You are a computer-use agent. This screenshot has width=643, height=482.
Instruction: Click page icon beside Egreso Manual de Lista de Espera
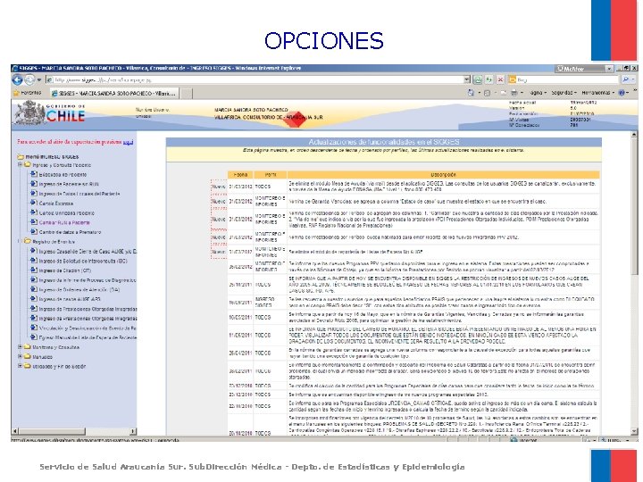(34, 337)
